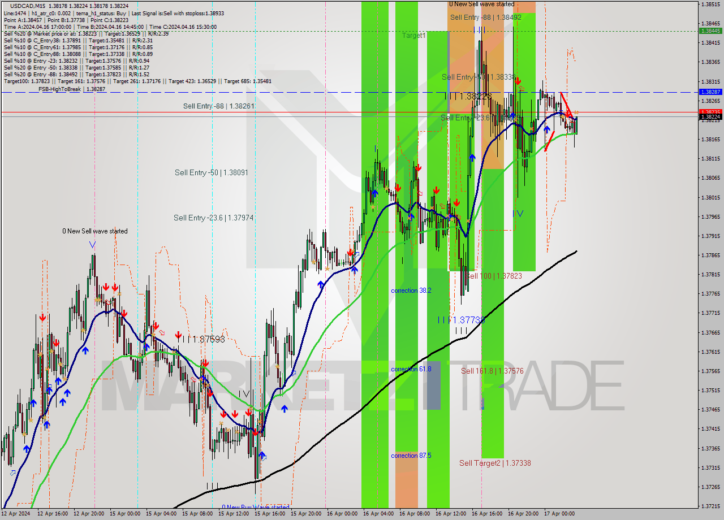This screenshot has width=724, height=520.
Task: Click the '16 Apr 20:00' time axis label
Action: 523,514
